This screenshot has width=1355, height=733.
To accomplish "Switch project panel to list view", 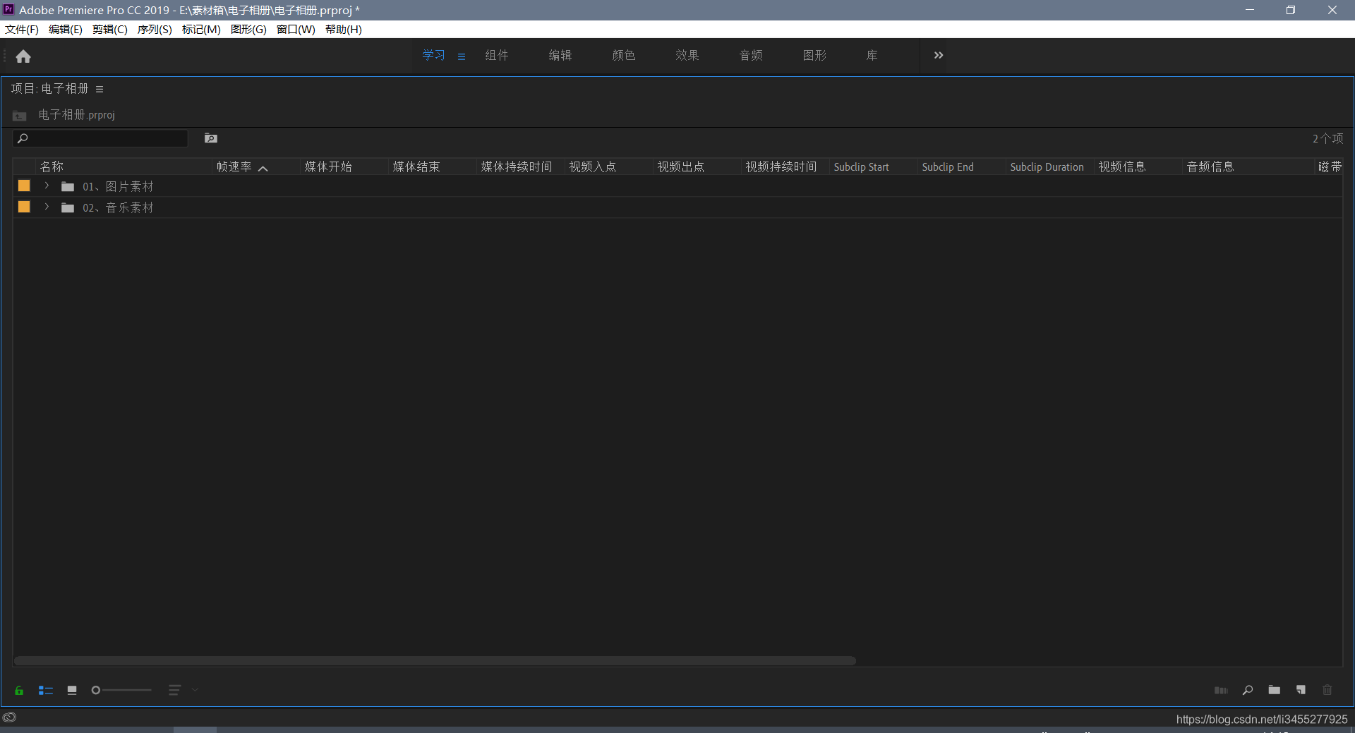I will pos(46,691).
